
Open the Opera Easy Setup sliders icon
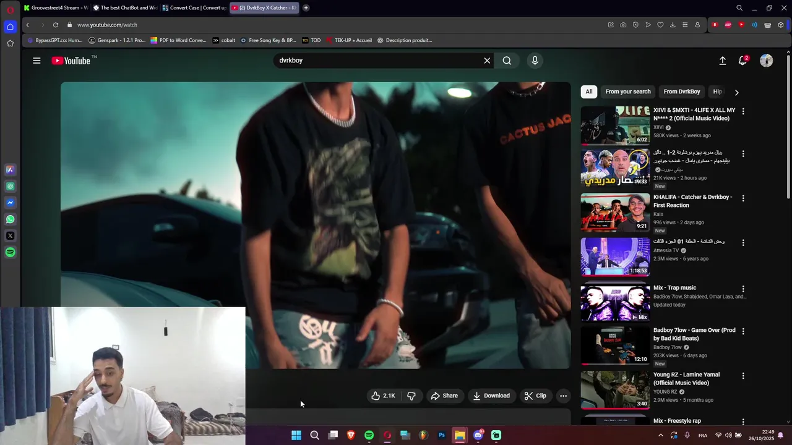click(685, 25)
